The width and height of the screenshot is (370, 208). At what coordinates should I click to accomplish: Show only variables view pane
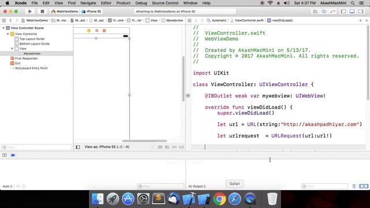point(361,186)
